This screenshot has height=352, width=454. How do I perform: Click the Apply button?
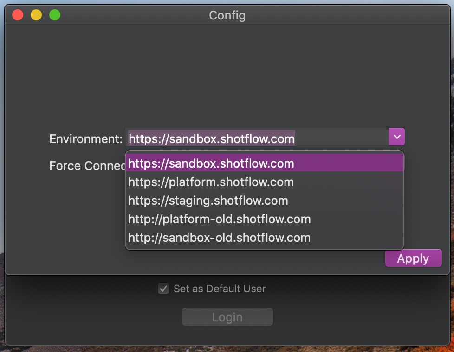(x=413, y=258)
